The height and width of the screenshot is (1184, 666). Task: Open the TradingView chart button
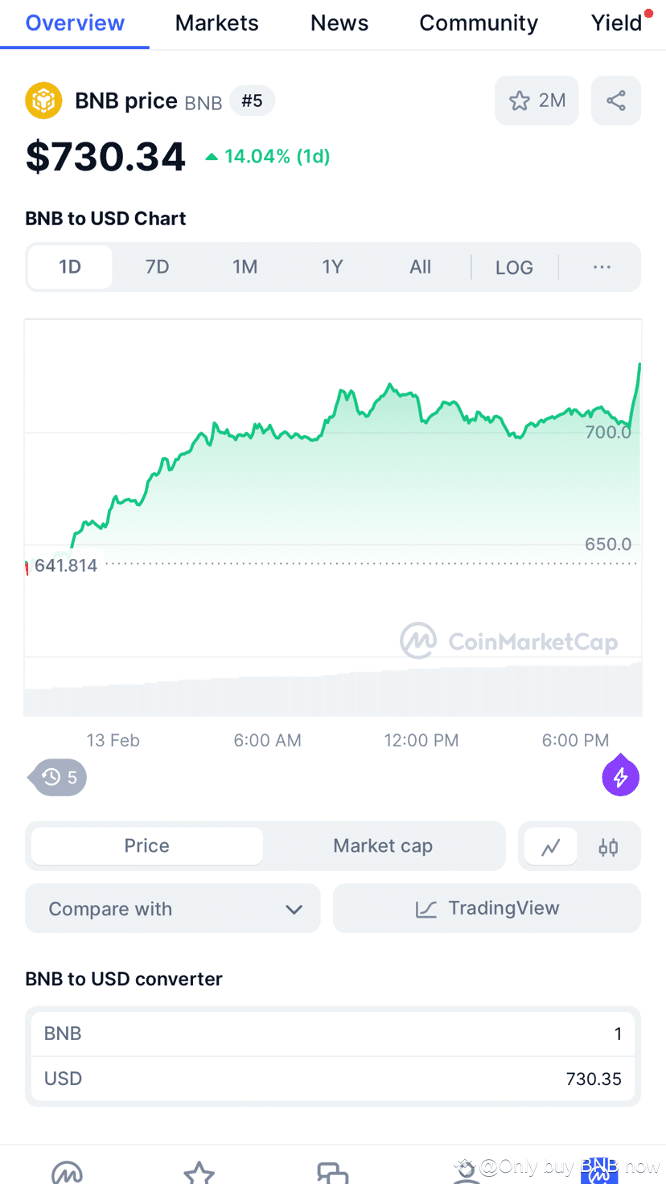point(487,909)
